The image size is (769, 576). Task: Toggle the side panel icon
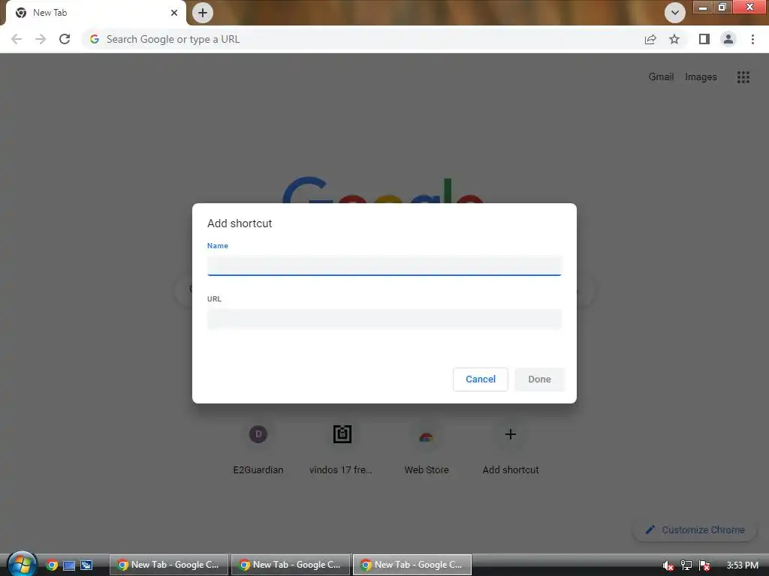704,39
